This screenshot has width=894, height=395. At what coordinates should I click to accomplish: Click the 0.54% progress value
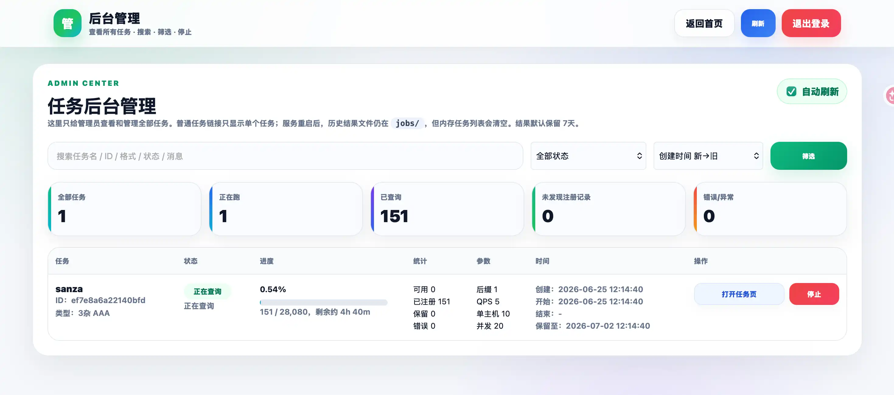273,289
